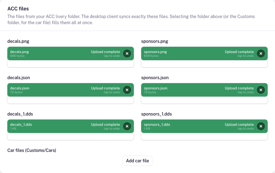Click the decals.json filename in the green bar

point(20,88)
